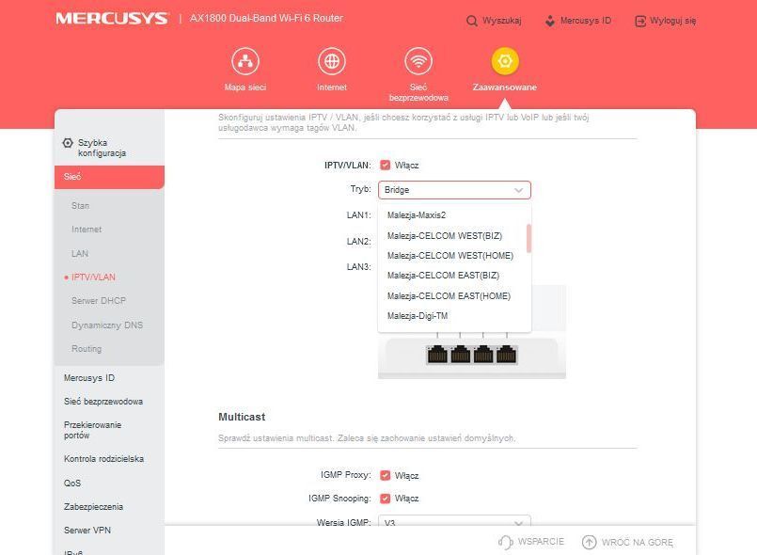Click the Wróć na górę arrow icon

[589, 542]
